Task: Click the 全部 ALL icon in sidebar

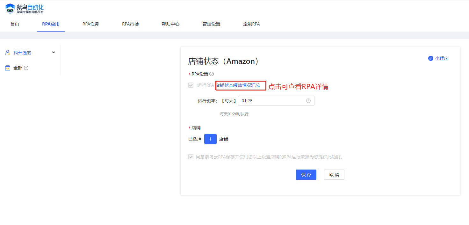Action: click(8, 68)
